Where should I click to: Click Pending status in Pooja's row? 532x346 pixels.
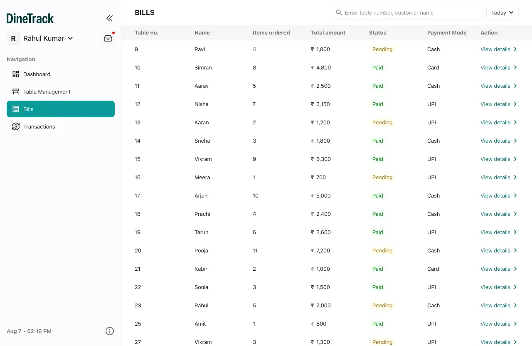(x=382, y=250)
